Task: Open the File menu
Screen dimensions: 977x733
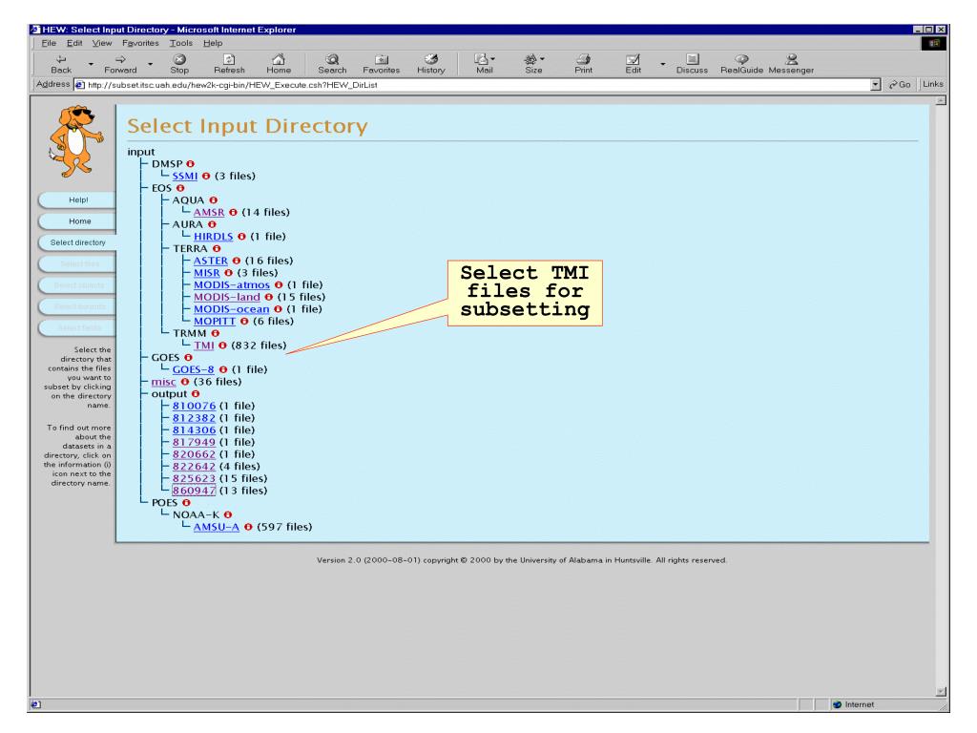Action: [49, 44]
